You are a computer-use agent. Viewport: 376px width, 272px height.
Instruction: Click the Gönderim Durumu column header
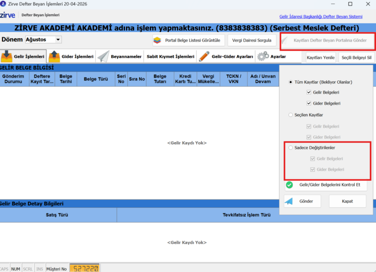coord(15,79)
